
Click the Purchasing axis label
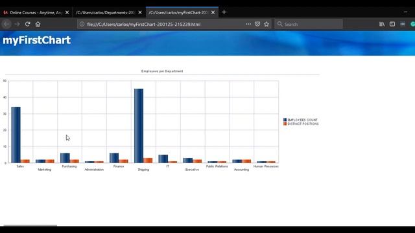(x=69, y=166)
